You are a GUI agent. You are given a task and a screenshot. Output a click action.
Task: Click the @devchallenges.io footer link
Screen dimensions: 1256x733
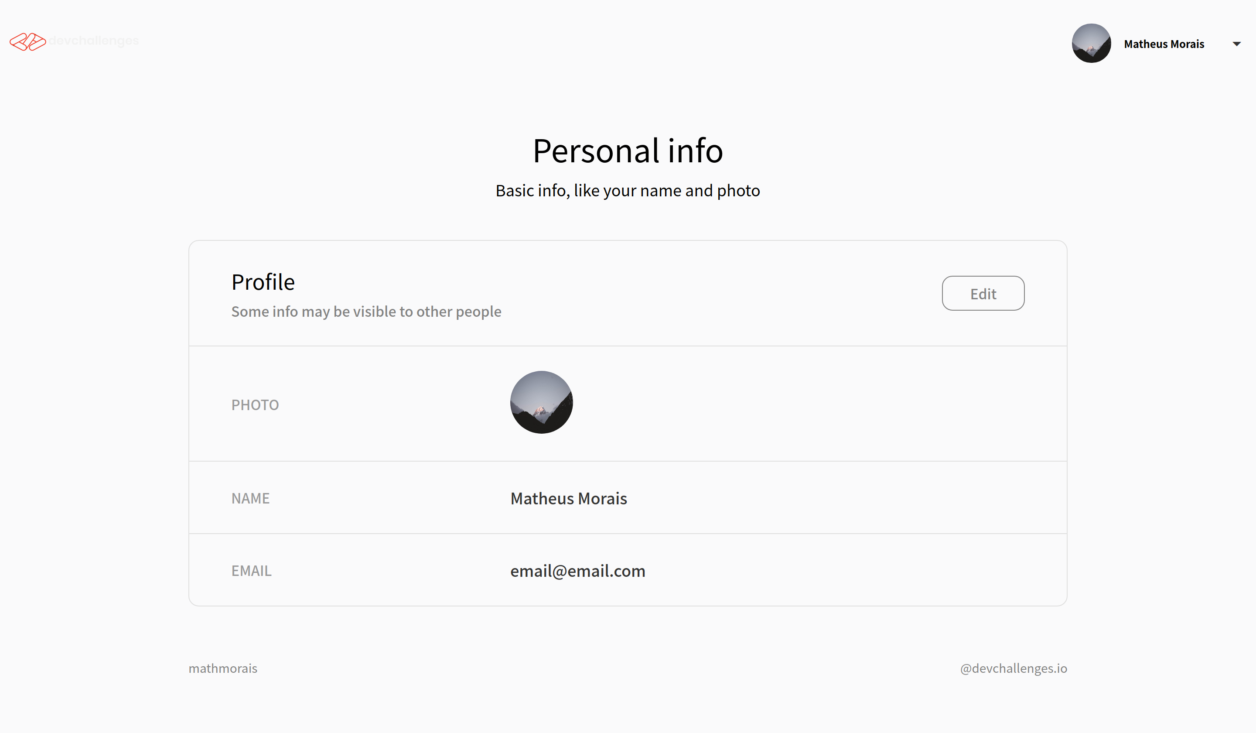(1013, 668)
